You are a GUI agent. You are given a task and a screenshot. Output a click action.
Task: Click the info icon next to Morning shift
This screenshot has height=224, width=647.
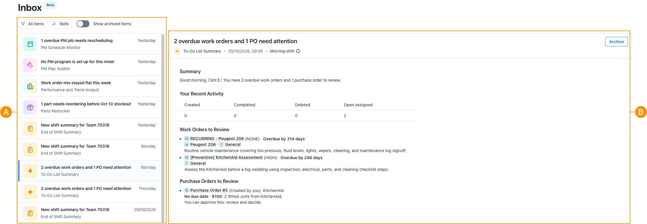[298, 51]
